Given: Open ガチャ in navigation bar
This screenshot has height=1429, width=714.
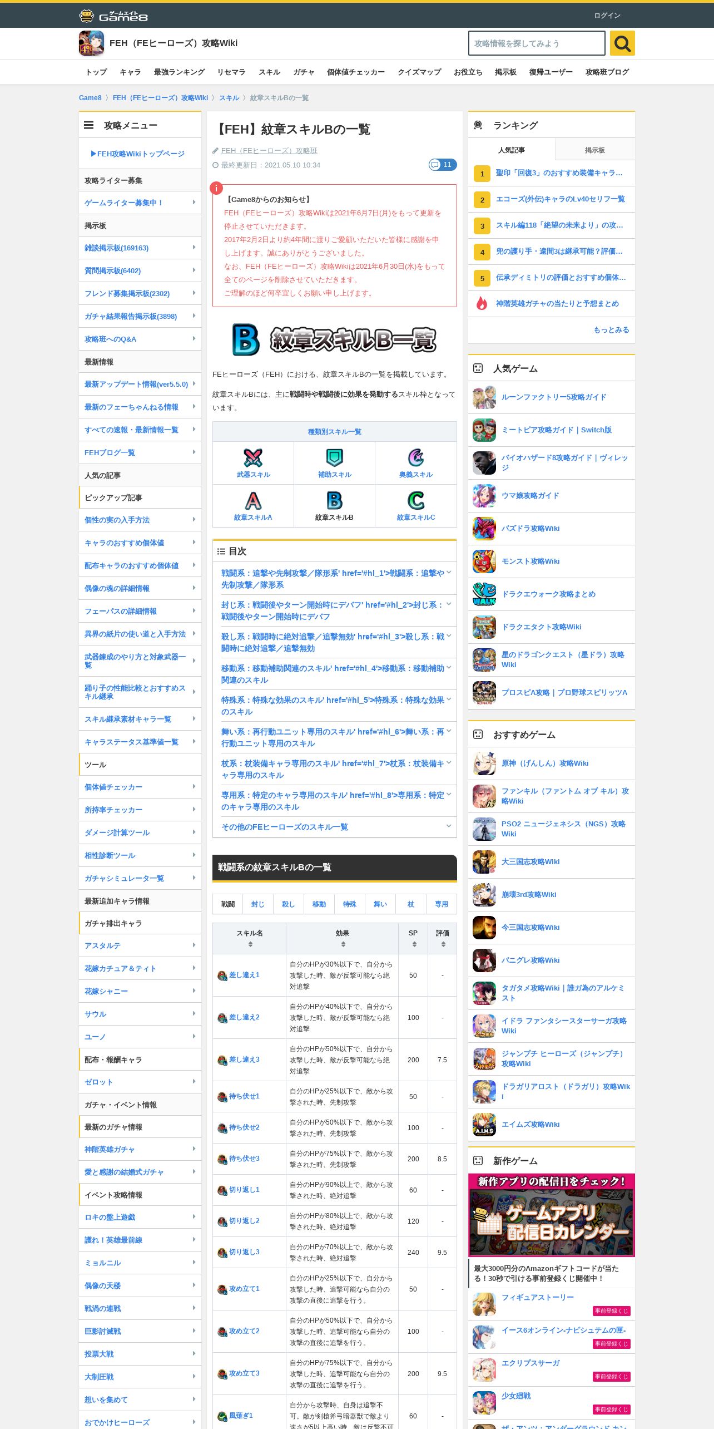Looking at the screenshot, I should pyautogui.click(x=304, y=72).
